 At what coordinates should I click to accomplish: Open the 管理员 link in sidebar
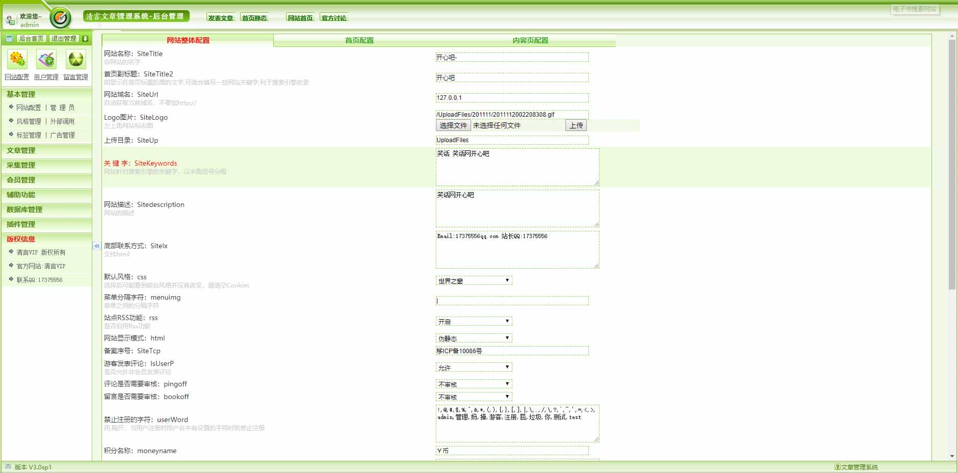coord(62,108)
